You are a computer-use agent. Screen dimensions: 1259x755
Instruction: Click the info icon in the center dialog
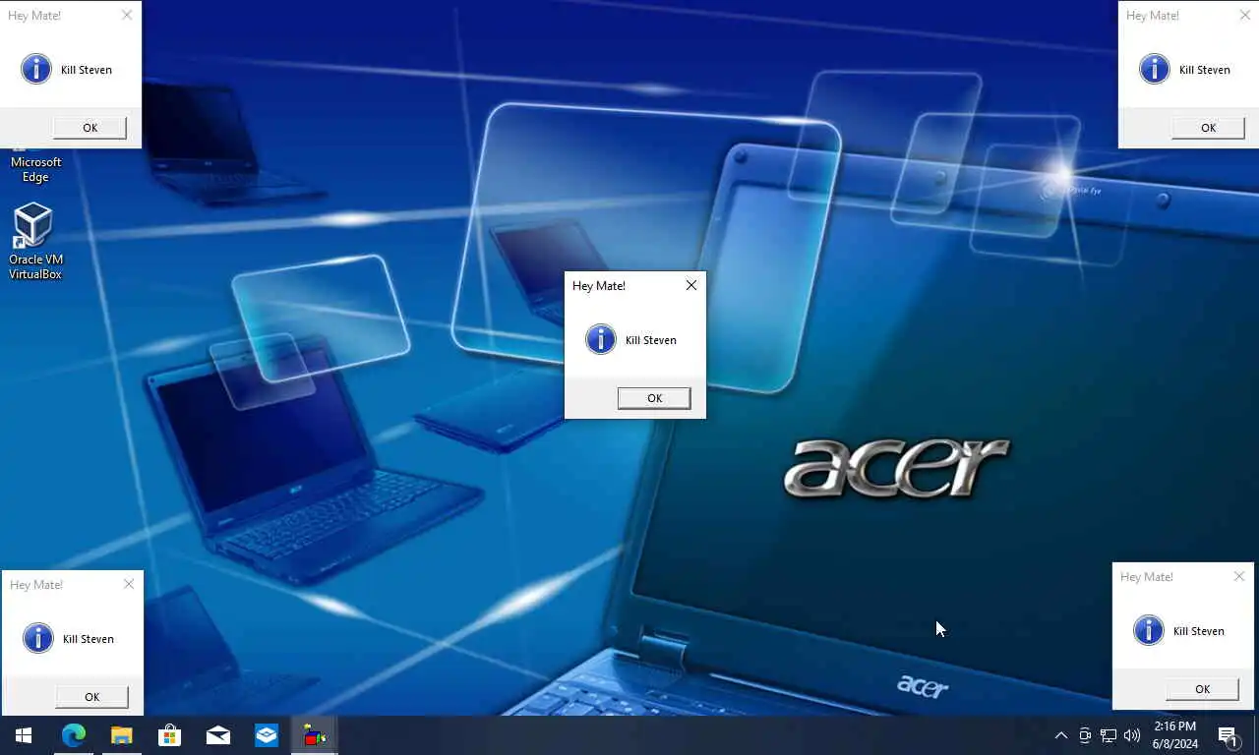(x=601, y=339)
